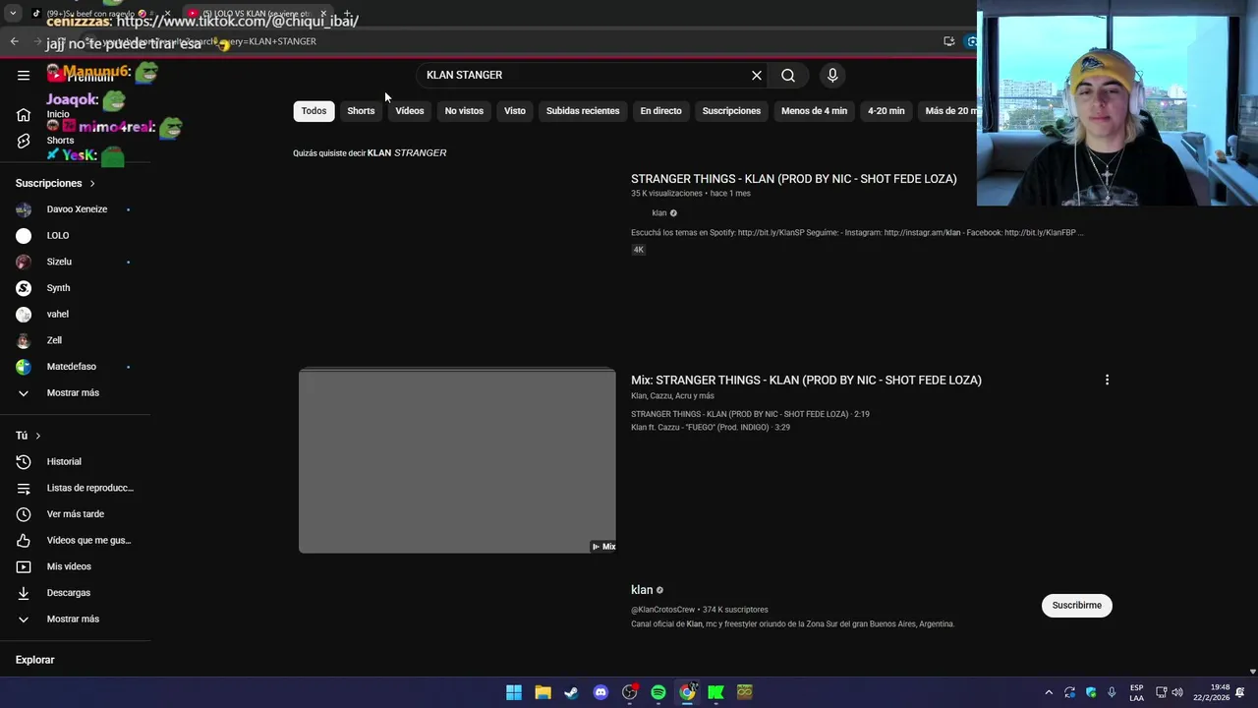
Task: Click the Mix playlist thumbnail
Action: point(457,460)
